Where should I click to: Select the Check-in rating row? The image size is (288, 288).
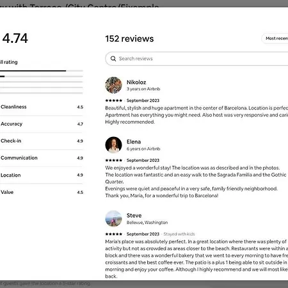(x=42, y=141)
